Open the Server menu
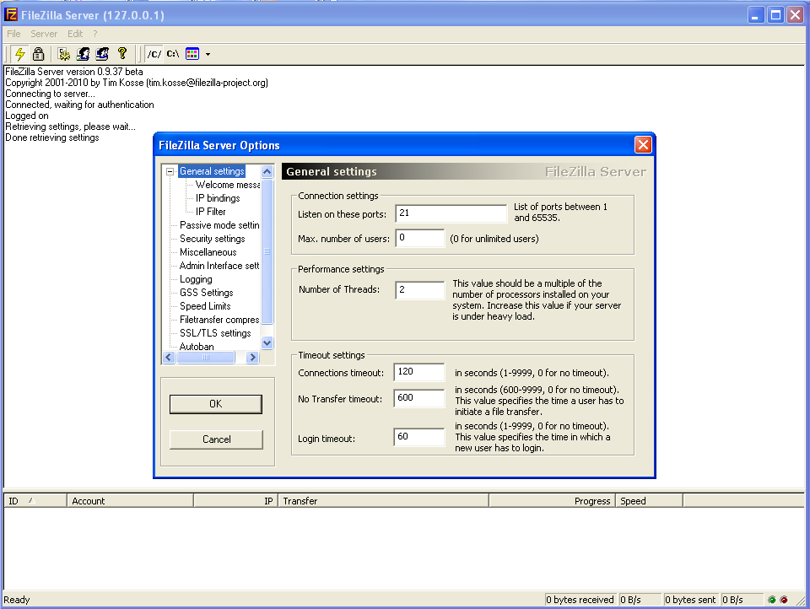 tap(44, 34)
